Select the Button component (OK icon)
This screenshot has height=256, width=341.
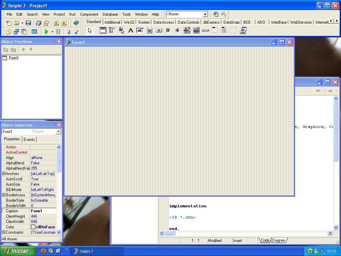click(x=159, y=30)
